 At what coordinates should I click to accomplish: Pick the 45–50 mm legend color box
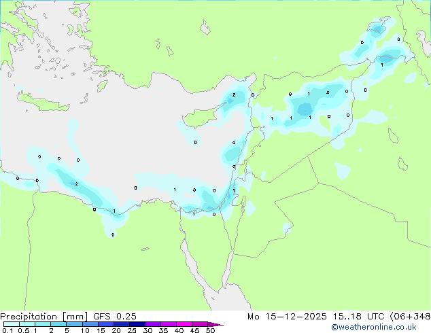(x=200, y=324)
